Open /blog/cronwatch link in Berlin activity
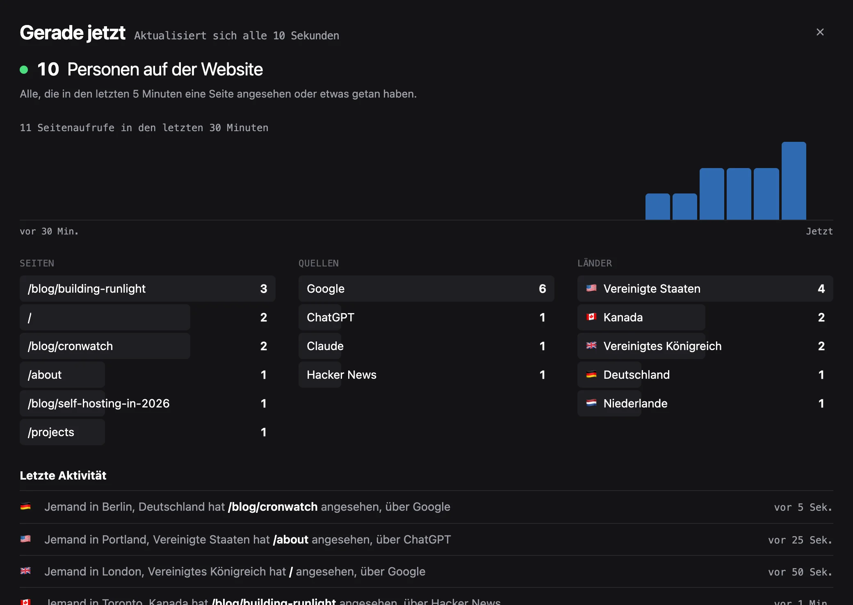 (x=273, y=507)
